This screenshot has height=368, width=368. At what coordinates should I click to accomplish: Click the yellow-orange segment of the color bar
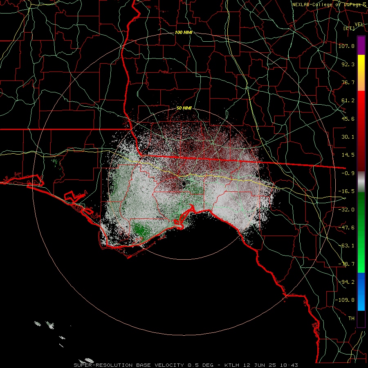point(361,73)
